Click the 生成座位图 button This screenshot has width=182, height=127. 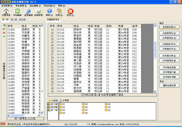pyautogui.click(x=169, y=27)
